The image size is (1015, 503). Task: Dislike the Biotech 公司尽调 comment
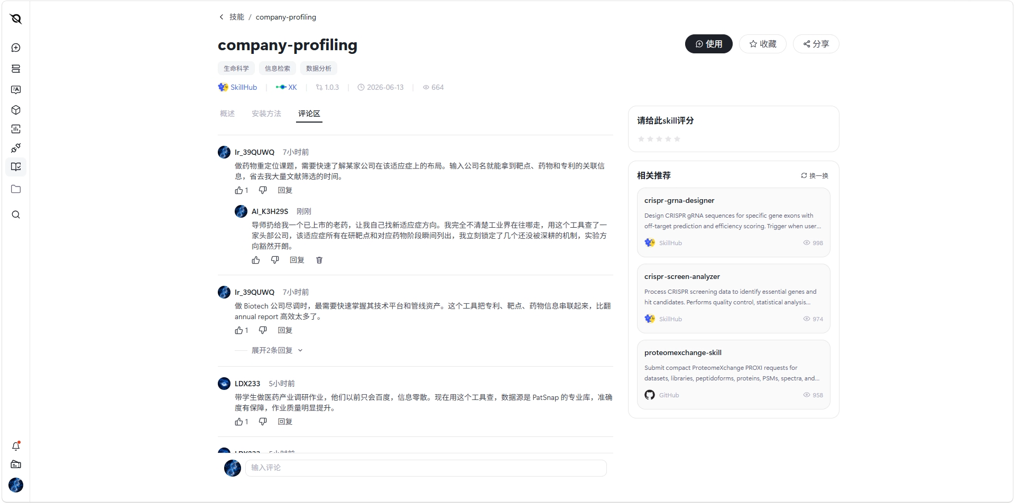pos(263,330)
